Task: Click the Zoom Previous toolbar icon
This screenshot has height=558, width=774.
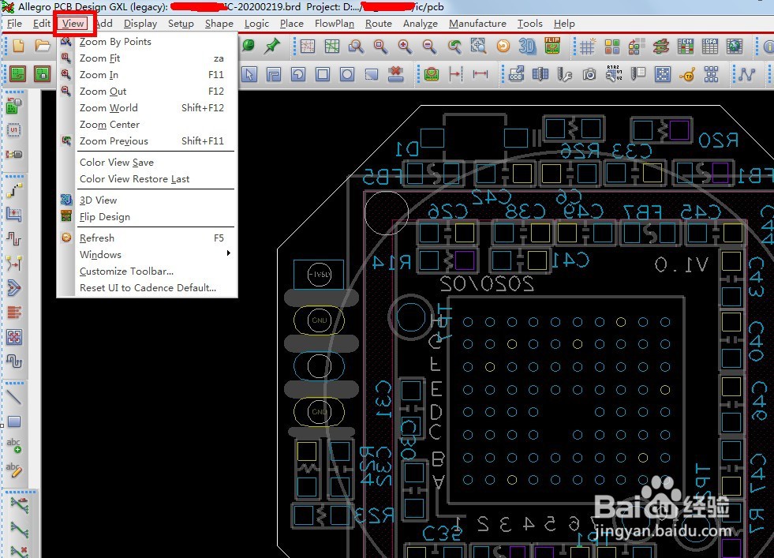Action: 454,47
